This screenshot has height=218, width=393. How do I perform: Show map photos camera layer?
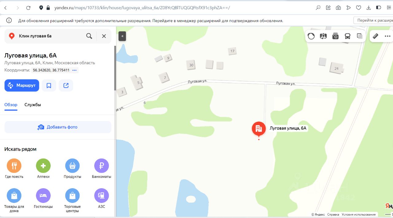pyautogui.click(x=335, y=36)
